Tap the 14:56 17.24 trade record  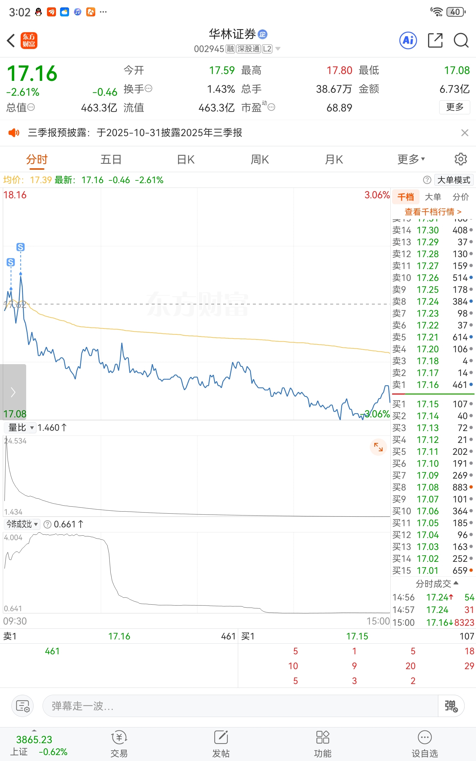(433, 597)
